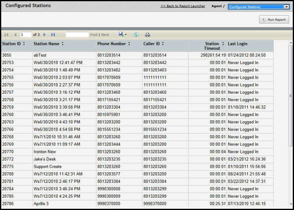The height and width of the screenshot is (210, 294).
Task: Open the Configured Stations report dropdown
Action: tap(259, 7)
